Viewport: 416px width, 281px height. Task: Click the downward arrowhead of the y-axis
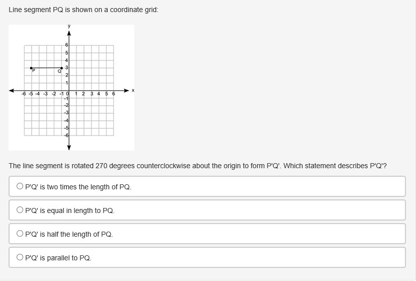[x=69, y=147]
